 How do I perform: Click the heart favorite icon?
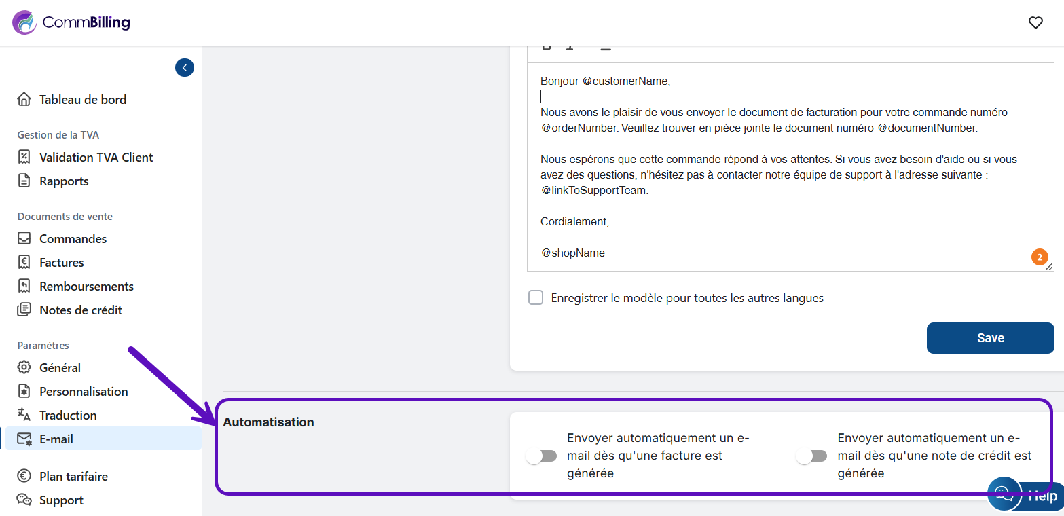click(x=1035, y=23)
